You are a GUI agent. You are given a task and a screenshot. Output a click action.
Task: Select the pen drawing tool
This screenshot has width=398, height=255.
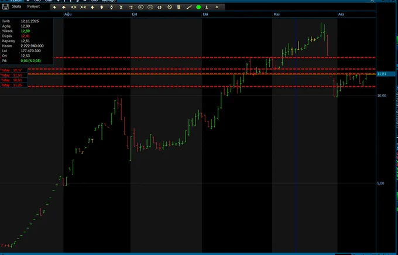pos(189,8)
